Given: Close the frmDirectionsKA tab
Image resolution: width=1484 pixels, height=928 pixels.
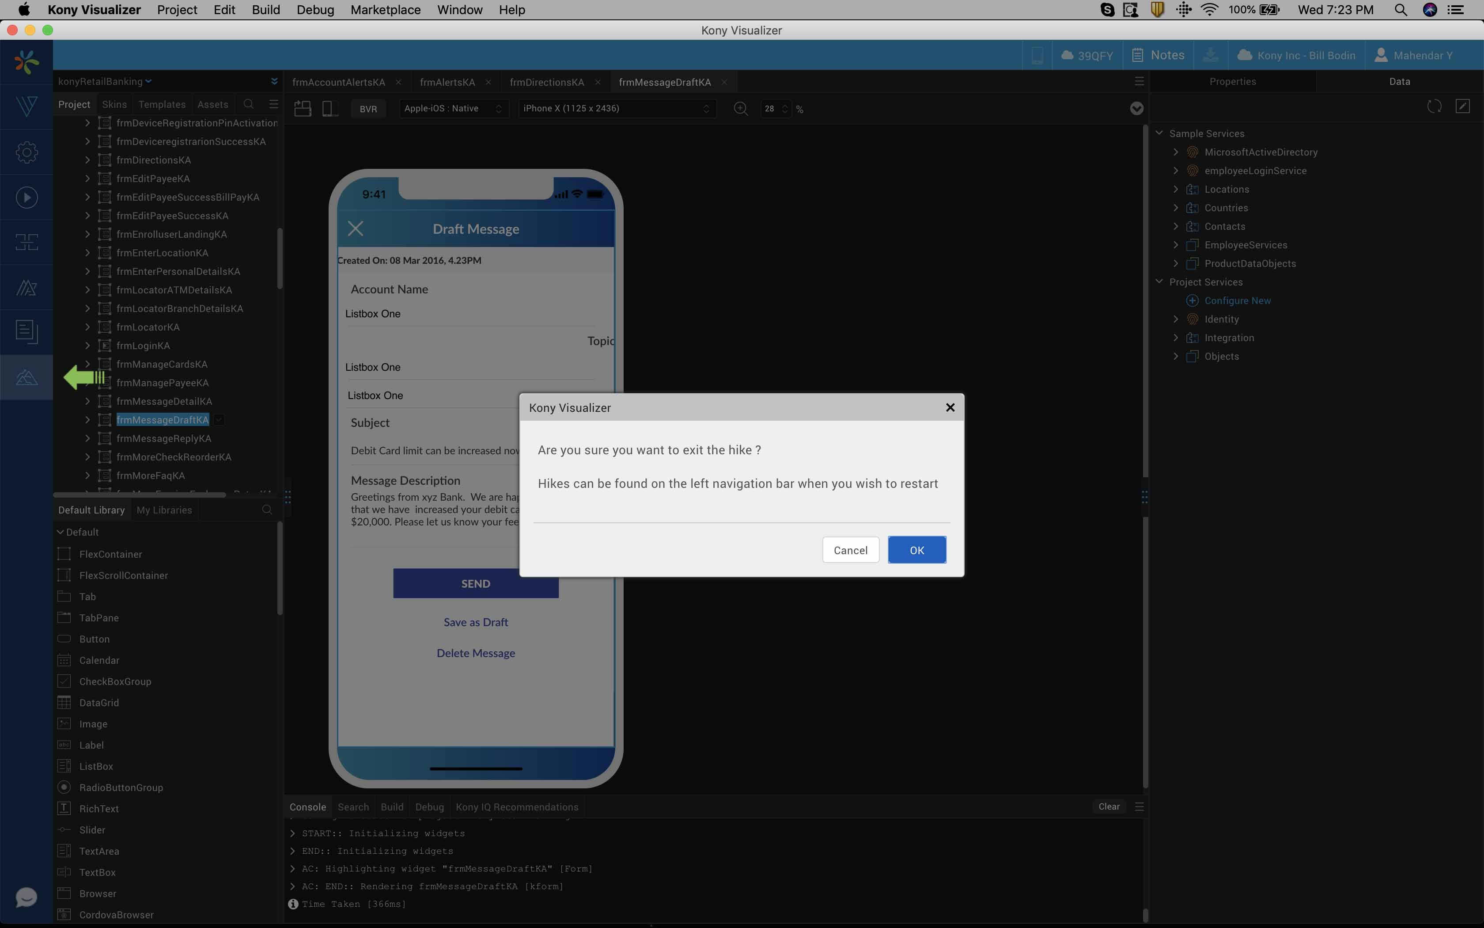Looking at the screenshot, I should pyautogui.click(x=598, y=82).
